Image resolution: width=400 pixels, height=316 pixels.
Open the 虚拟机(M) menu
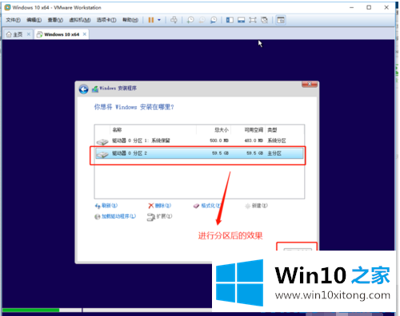pyautogui.click(x=80, y=20)
